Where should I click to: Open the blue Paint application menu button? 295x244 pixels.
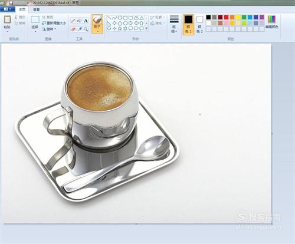[7, 9]
